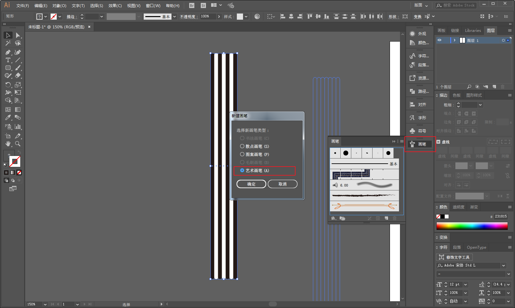Open the 基本 brush definition dropdown

coord(174,16)
